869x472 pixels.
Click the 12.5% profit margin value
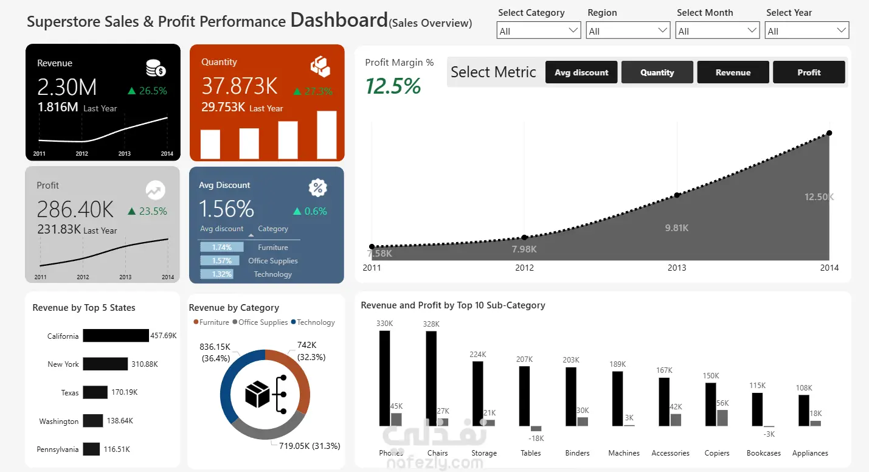point(393,86)
